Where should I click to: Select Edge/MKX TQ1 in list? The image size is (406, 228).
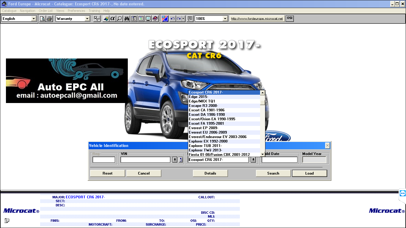pos(224,101)
